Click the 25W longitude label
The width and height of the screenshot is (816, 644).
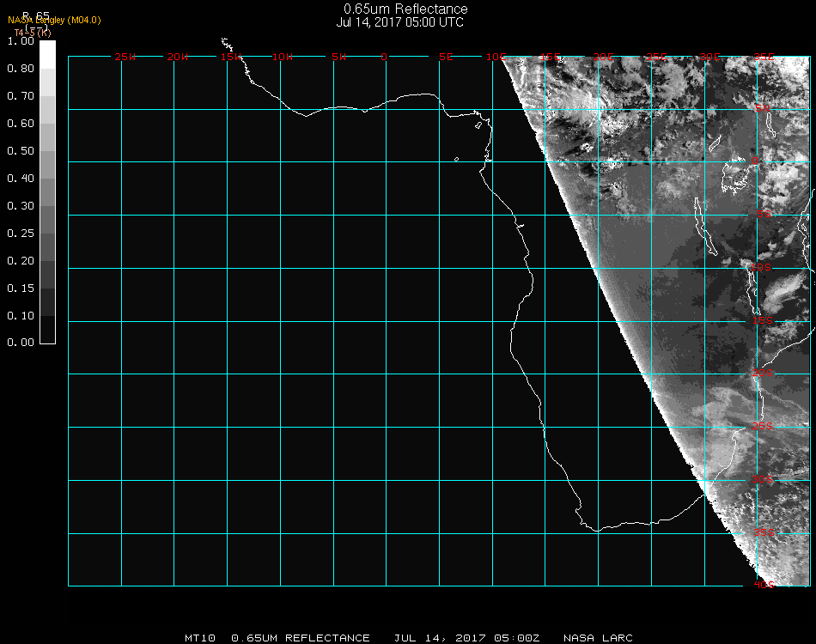coord(125,57)
